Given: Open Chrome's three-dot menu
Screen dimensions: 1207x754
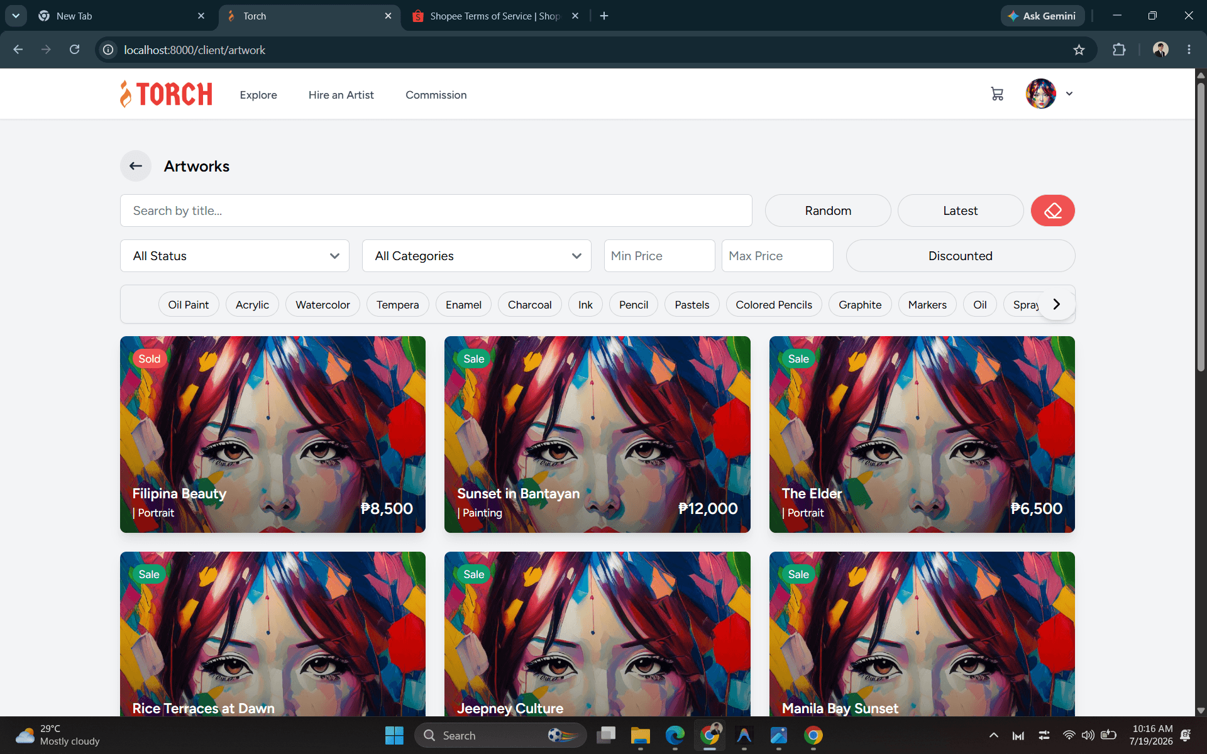Looking at the screenshot, I should point(1189,50).
